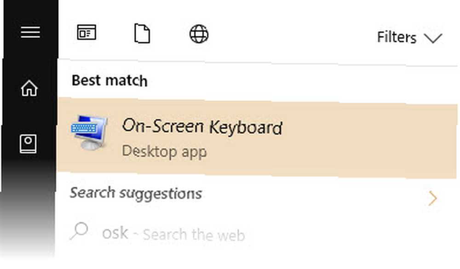This screenshot has width=460, height=269.
Task: Go to Cortana Home icon
Action: (29, 88)
